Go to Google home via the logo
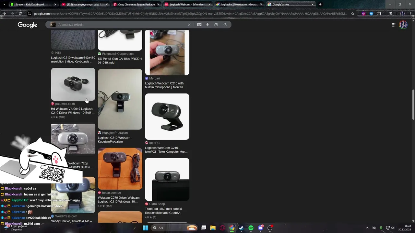This screenshot has height=233, width=415. (x=28, y=25)
